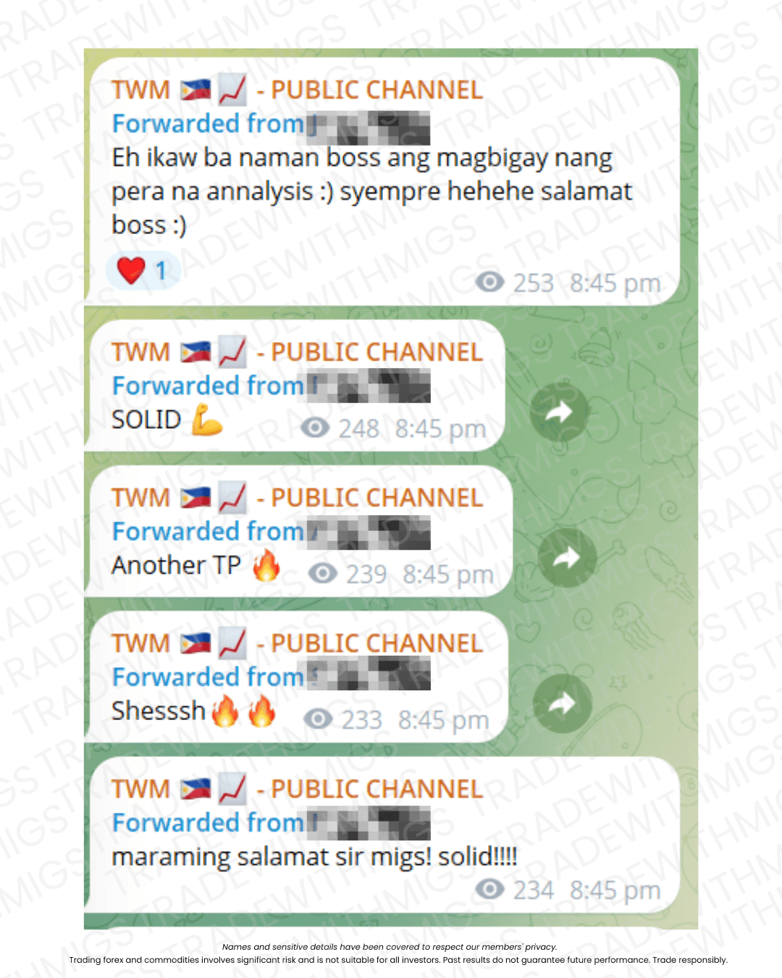Image resolution: width=782 pixels, height=978 pixels.
Task: Click the eye views icon showing 234
Action: coord(489,889)
